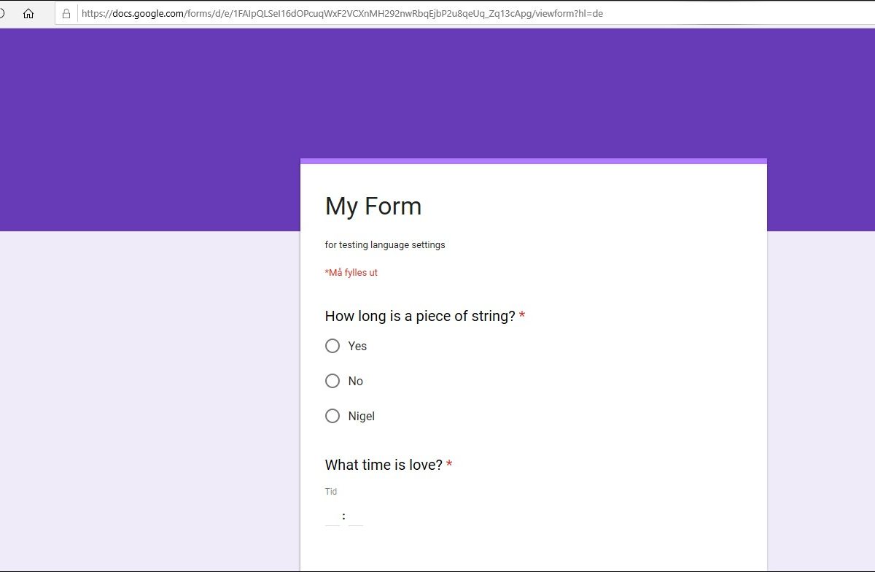
Task: Click the Home icon in browser toolbar
Action: click(x=28, y=13)
